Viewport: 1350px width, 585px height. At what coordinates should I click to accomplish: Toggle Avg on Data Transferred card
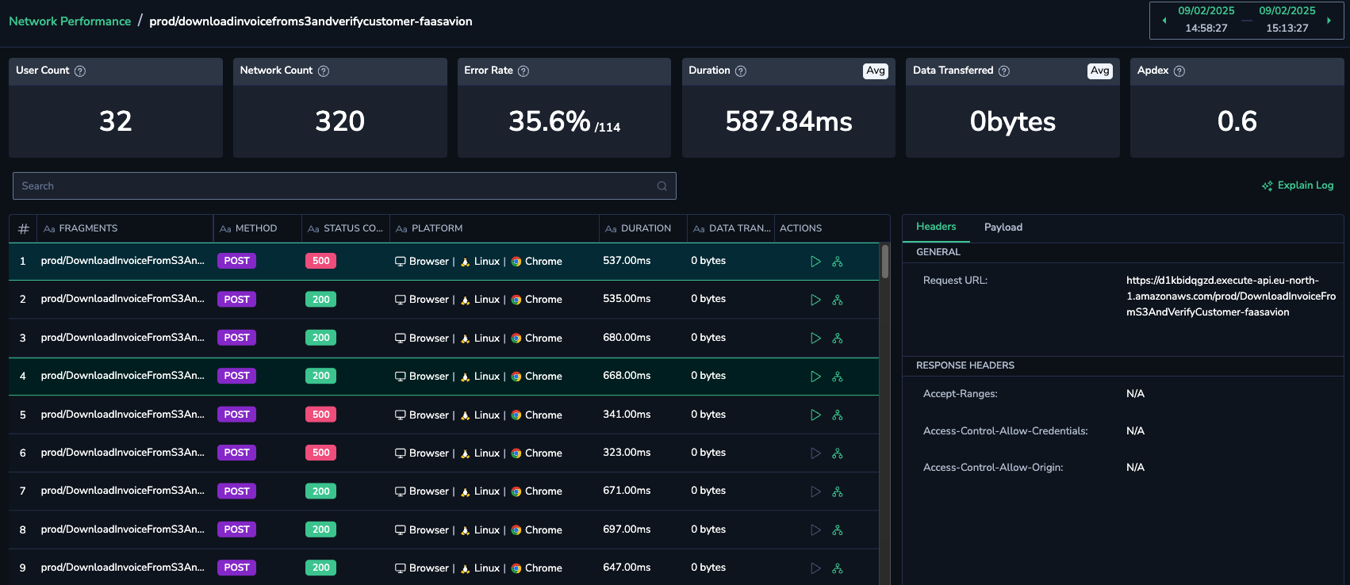click(1099, 71)
